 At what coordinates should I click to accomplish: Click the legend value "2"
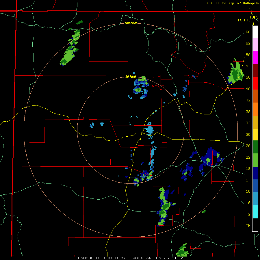(x=249, y=214)
